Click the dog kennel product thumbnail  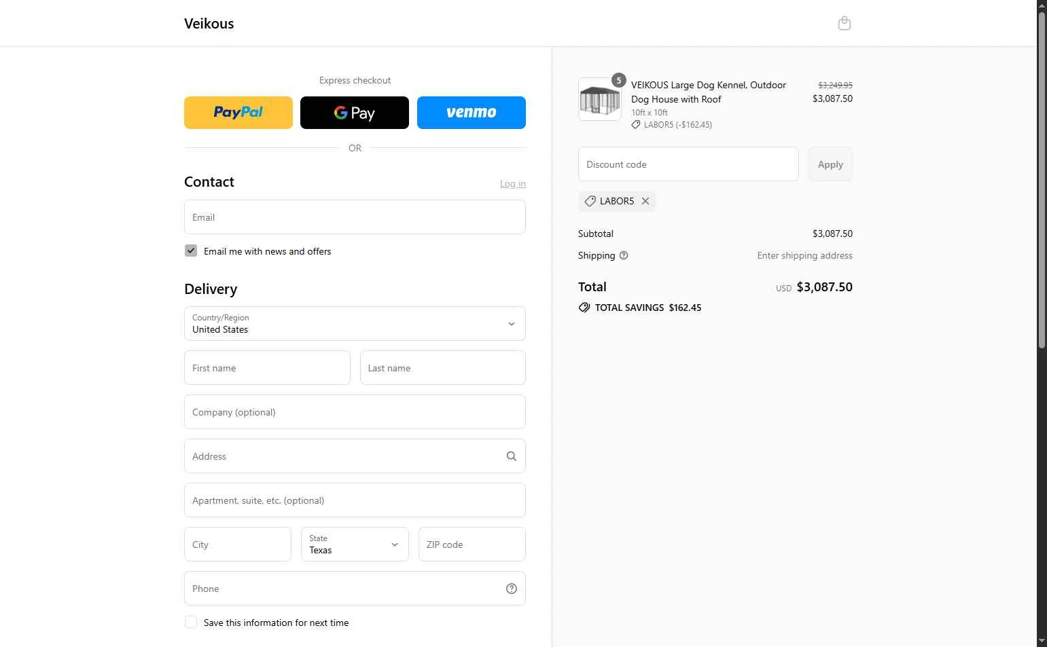[600, 99]
